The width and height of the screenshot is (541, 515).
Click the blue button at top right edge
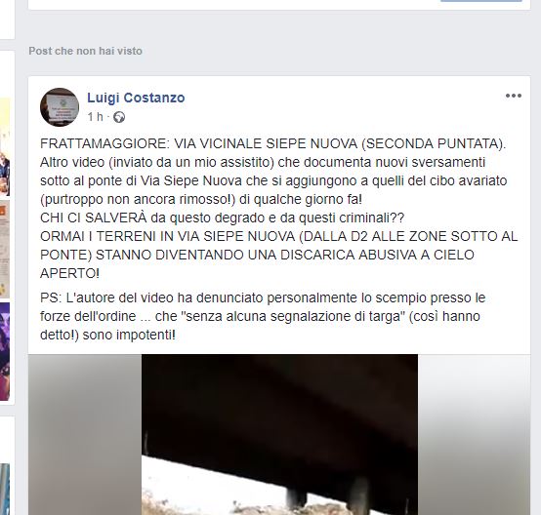point(481,1)
